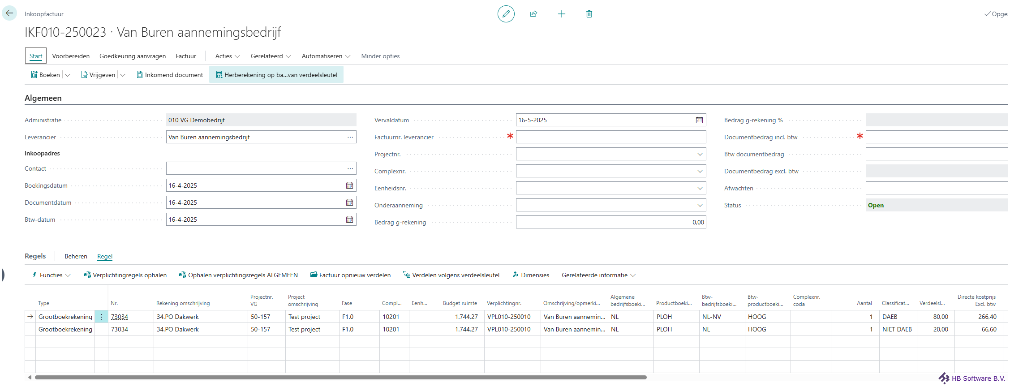The image size is (1010, 387).
Task: Open Dimensies for the line
Action: (x=531, y=275)
